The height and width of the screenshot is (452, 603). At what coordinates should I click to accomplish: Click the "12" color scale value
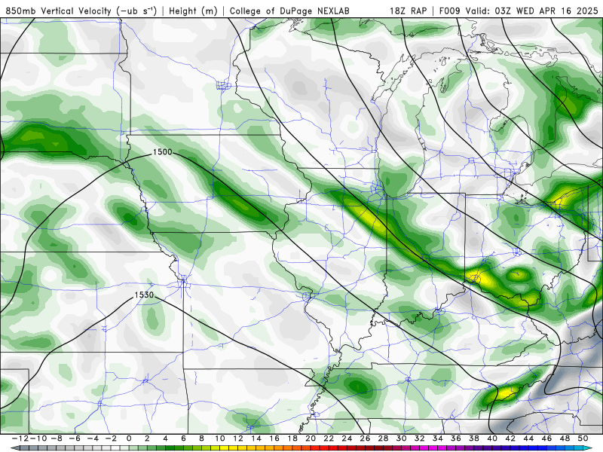point(238,438)
